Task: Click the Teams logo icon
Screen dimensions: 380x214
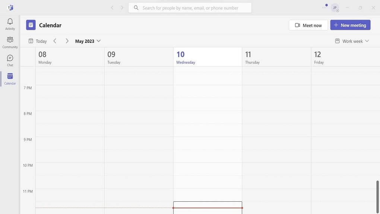Action: tap(10, 8)
